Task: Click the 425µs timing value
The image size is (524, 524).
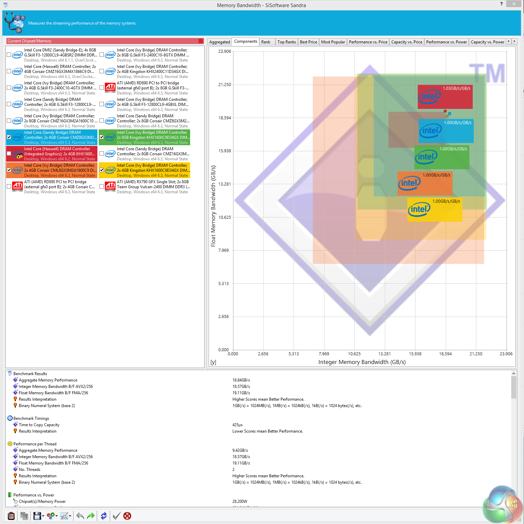Action: pyautogui.click(x=237, y=425)
